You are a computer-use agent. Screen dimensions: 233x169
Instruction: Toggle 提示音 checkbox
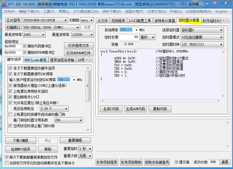click(x=176, y=162)
